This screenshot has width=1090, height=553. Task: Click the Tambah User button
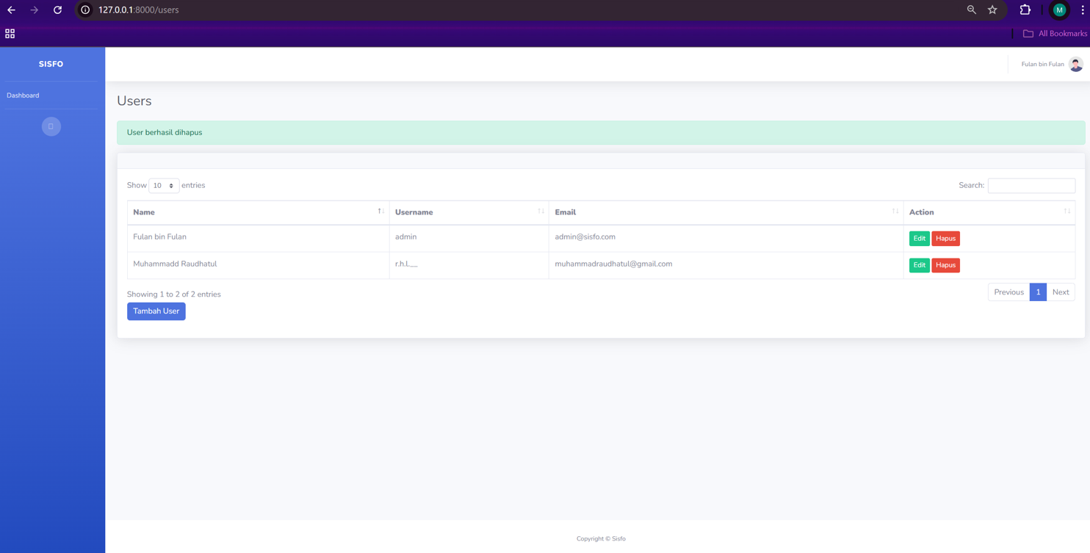[x=156, y=311]
